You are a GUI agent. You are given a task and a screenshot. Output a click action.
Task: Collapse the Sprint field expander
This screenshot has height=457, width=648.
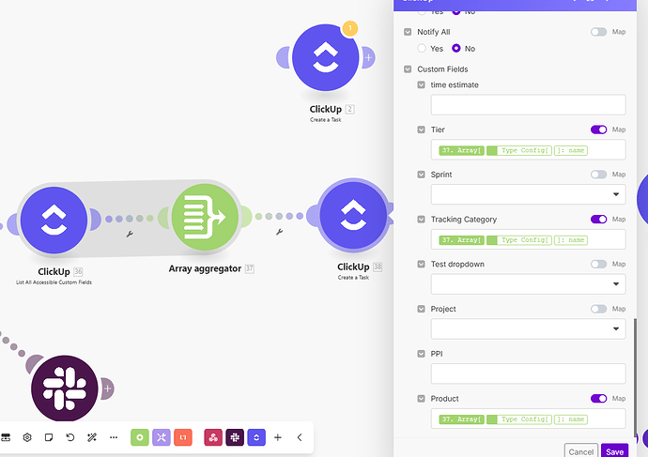point(421,175)
